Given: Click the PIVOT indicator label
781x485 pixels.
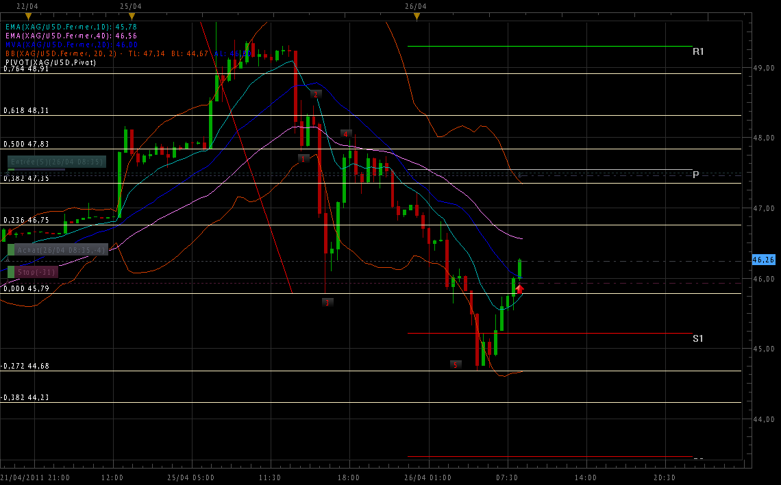Looking at the screenshot, I should [x=50, y=62].
